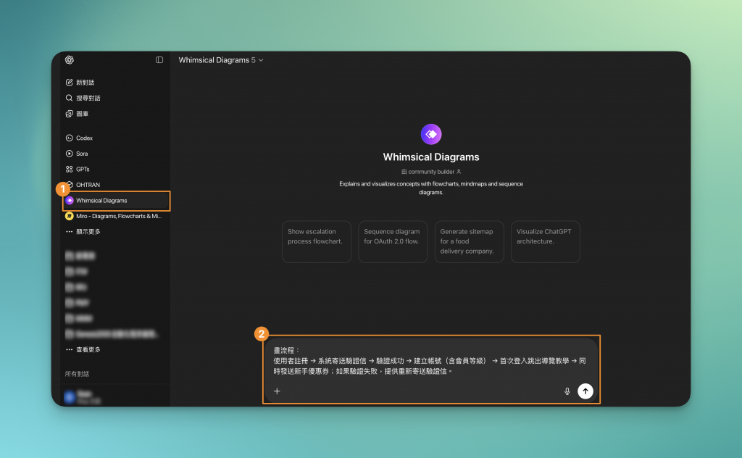The height and width of the screenshot is (458, 742).
Task: Click the ChatGPT logo icon
Action: 70,59
